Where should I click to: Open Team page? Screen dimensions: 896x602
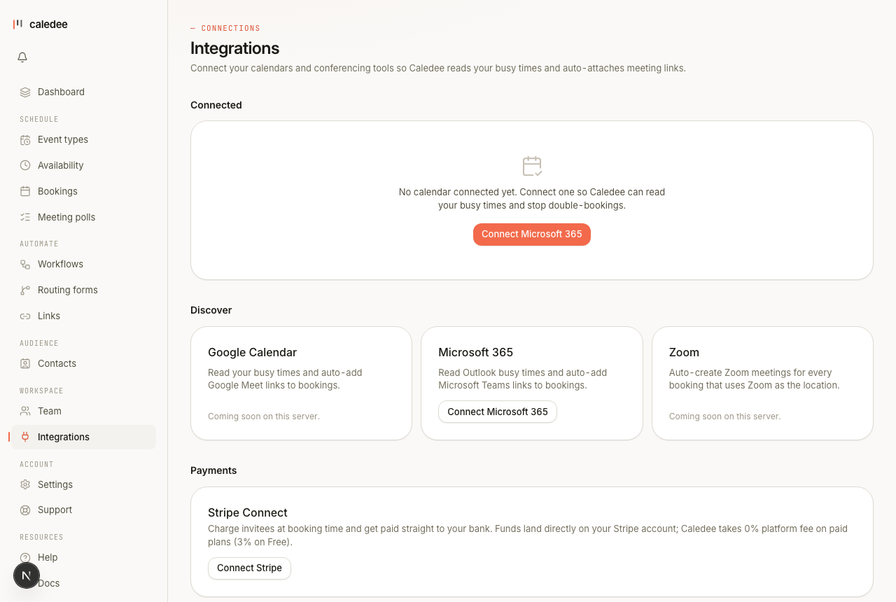point(83,411)
